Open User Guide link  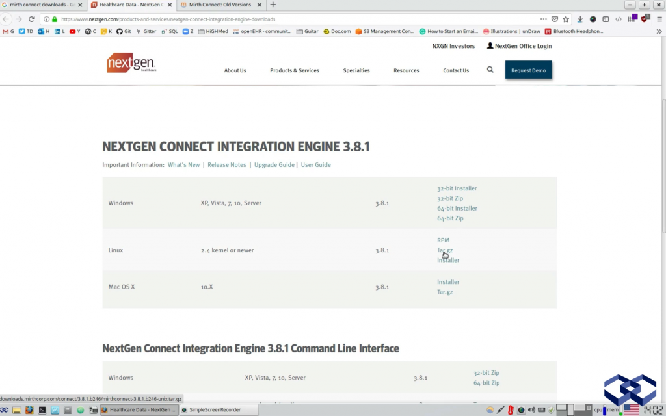pos(315,165)
